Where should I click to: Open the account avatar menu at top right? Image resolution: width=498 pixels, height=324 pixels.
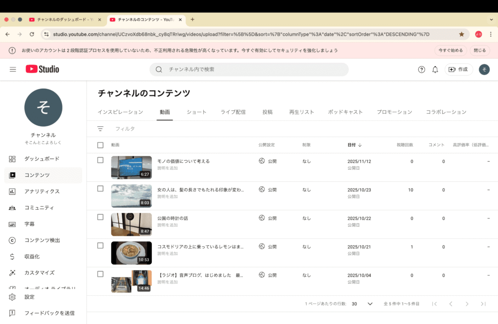tap(484, 70)
